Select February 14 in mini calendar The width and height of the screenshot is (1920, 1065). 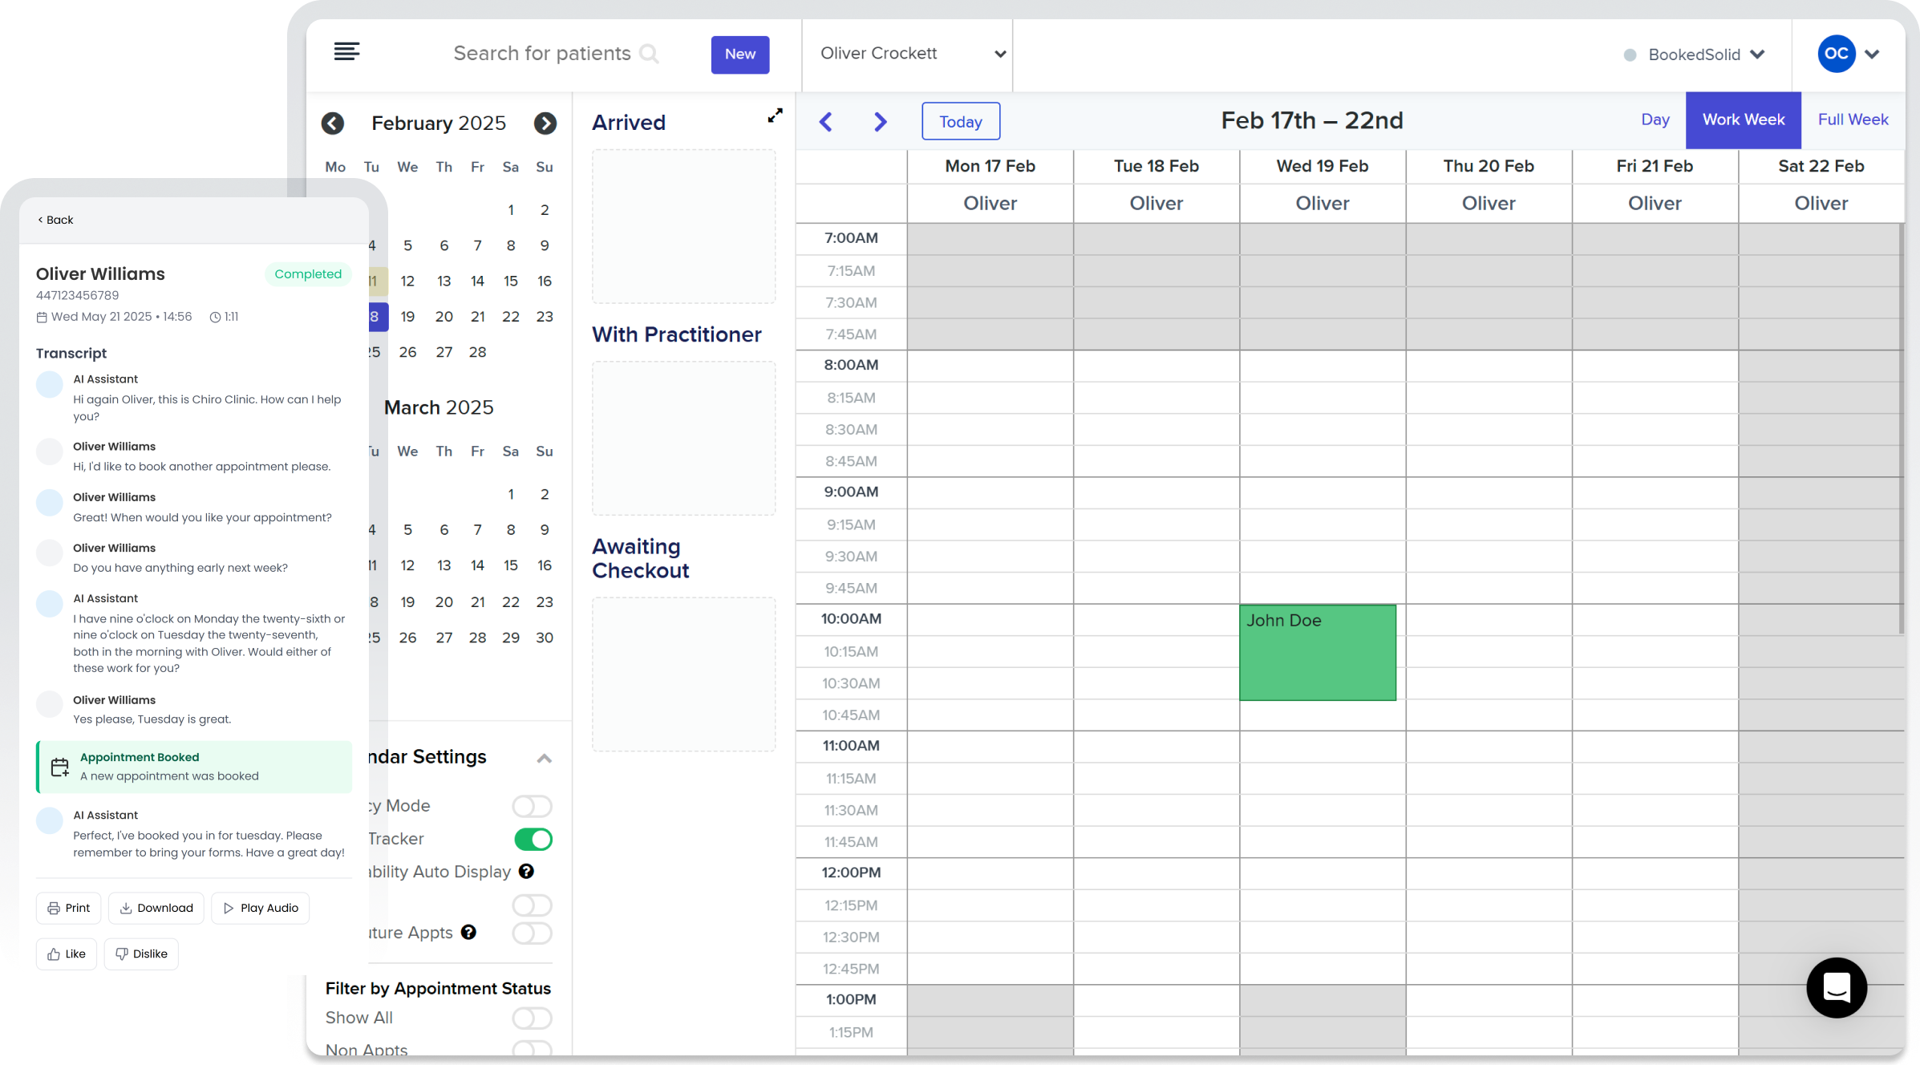tap(477, 281)
